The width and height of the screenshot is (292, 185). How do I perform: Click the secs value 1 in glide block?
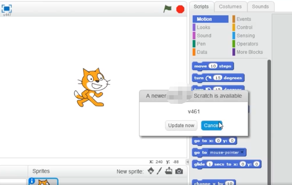pos(210,164)
